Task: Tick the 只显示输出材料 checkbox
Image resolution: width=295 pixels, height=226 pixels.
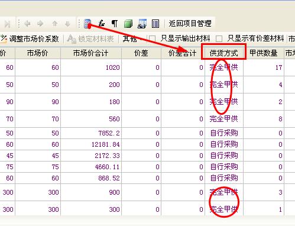Action: point(153,38)
